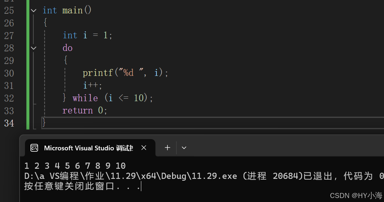Click the console icon on the tab

34,148
